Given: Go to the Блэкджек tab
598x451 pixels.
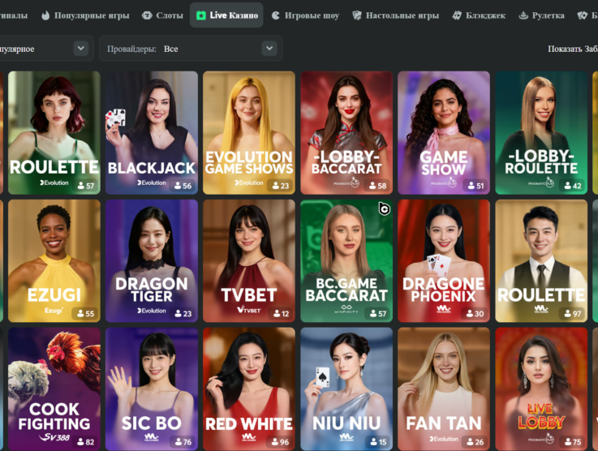Looking at the screenshot, I should [479, 15].
